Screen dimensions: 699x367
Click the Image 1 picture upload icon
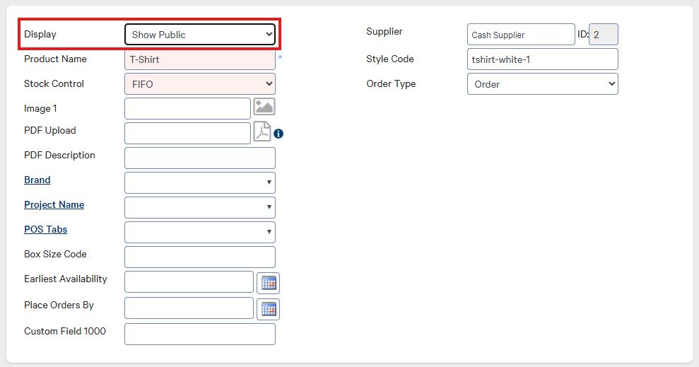264,107
